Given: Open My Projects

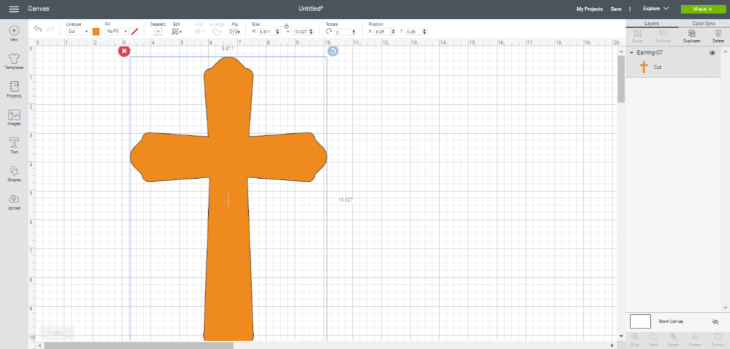Looking at the screenshot, I should pyautogui.click(x=589, y=9).
